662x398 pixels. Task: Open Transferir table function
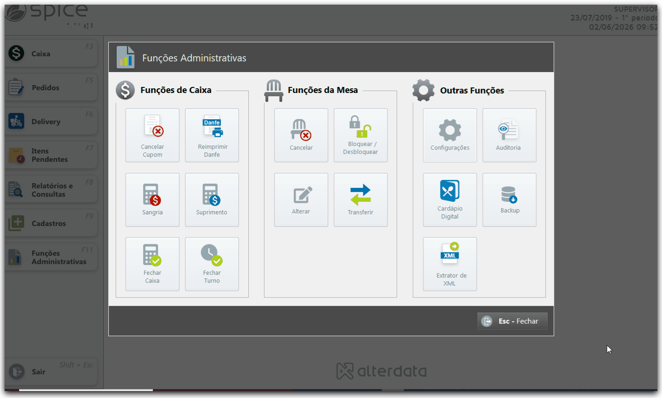tap(361, 200)
